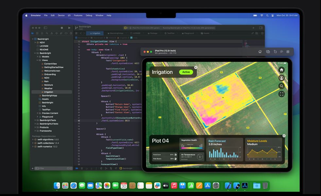Click the Find Field magnifier button on iPad
Viewport: 321px width, 196px height.
pyautogui.click(x=281, y=86)
